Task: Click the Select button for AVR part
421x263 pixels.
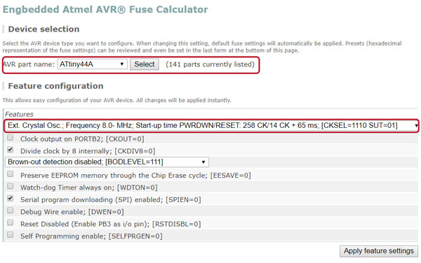Action: (x=145, y=64)
